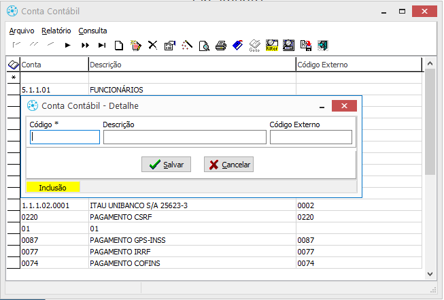The image size is (444, 300).
Task: Click the Conta Contábil window title icon
Action: (x=12, y=11)
